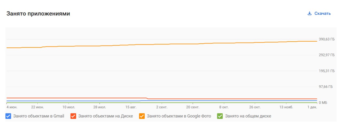Viewport: 342px width, 125px height.
Task: Toggle the green общий диск checkbox
Action: (220, 116)
